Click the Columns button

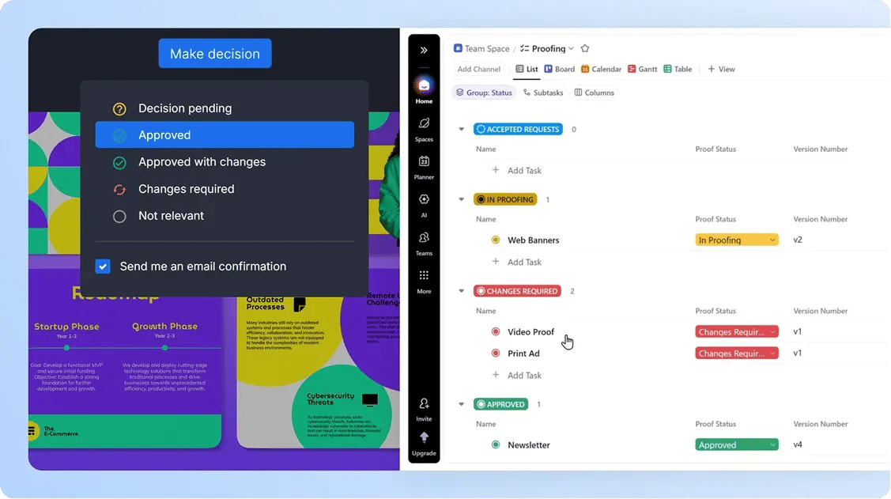(595, 93)
